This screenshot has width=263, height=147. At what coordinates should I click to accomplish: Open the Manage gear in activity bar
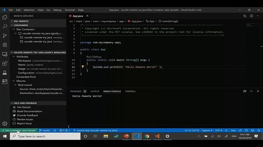click(x=5, y=123)
